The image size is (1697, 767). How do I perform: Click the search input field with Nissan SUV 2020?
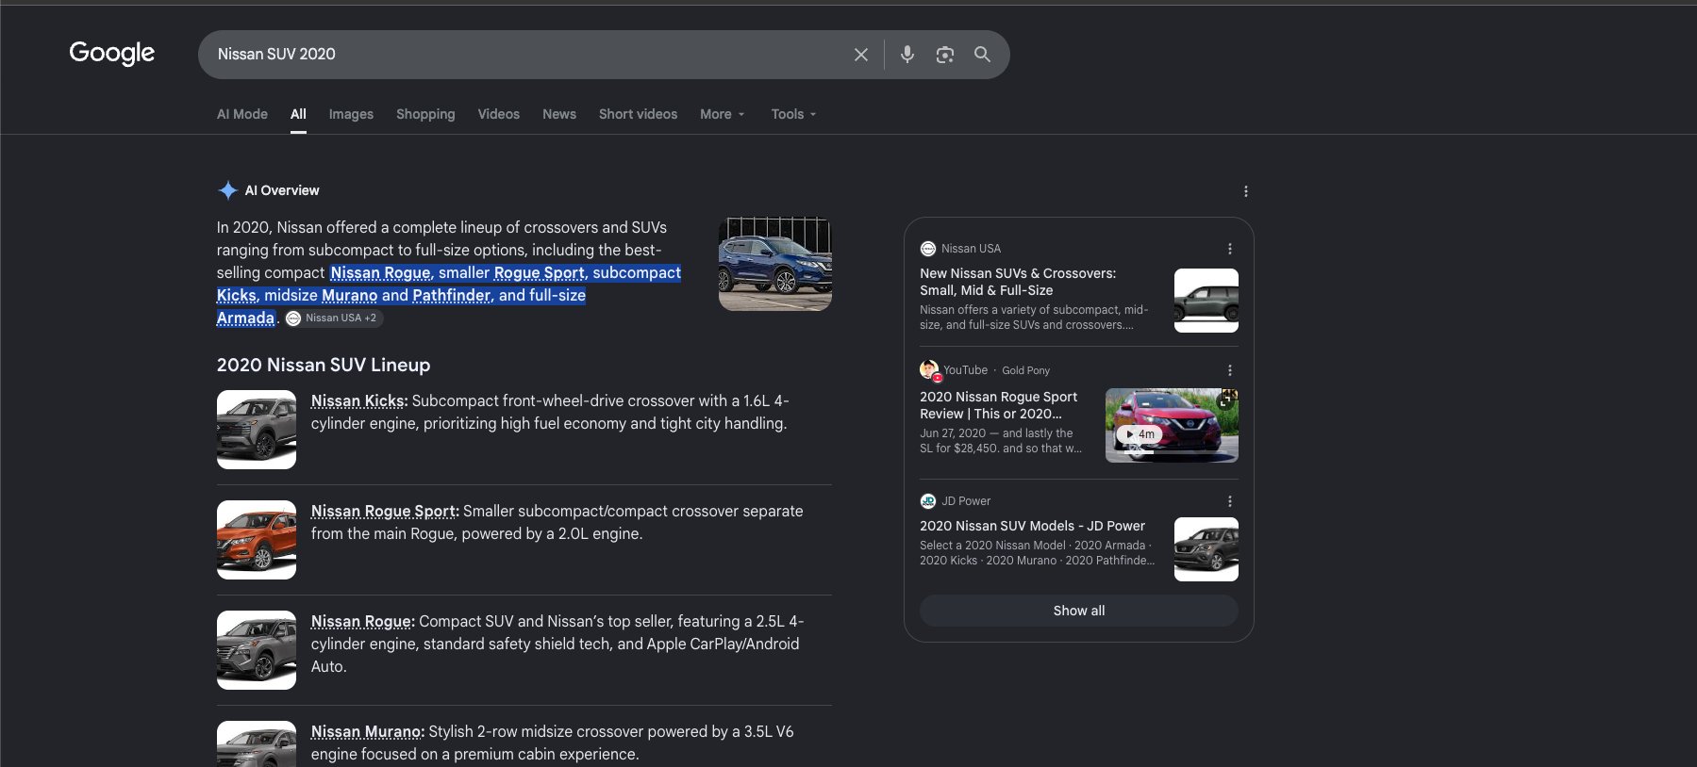[x=528, y=55]
